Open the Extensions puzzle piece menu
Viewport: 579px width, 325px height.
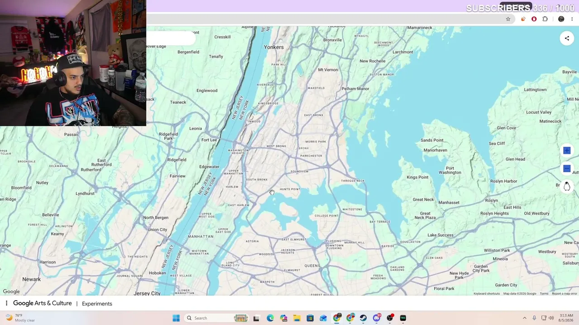545,19
